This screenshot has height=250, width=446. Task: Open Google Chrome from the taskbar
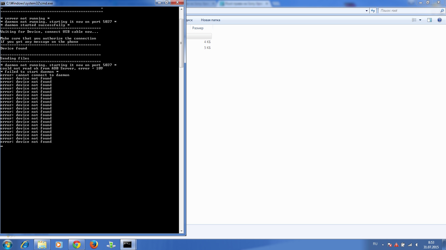pos(76,244)
